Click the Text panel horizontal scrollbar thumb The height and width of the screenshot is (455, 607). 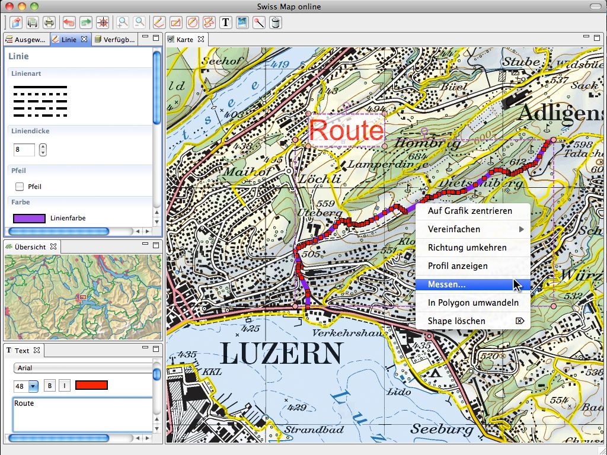(59, 438)
